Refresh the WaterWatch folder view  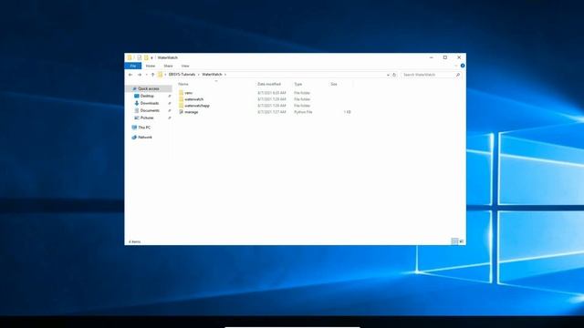point(394,75)
